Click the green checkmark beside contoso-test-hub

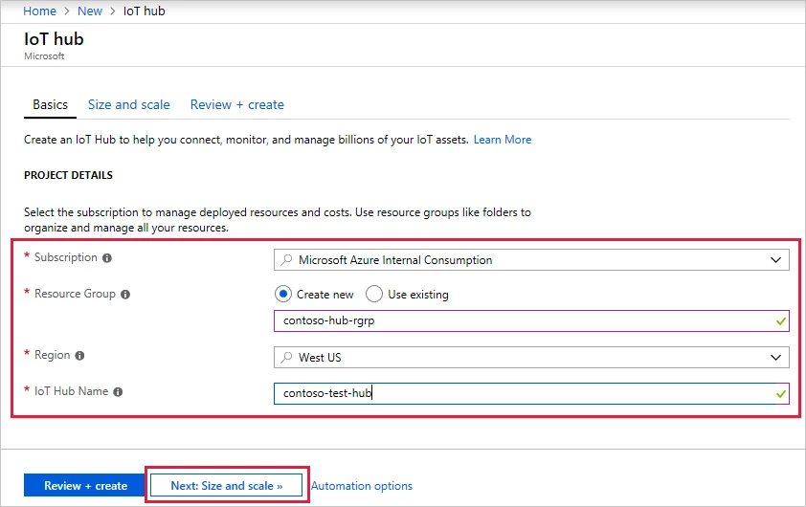coord(781,394)
